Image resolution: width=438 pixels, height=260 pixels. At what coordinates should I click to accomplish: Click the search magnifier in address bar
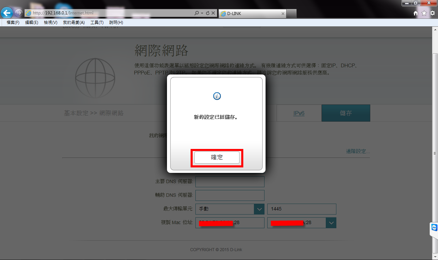click(x=196, y=13)
